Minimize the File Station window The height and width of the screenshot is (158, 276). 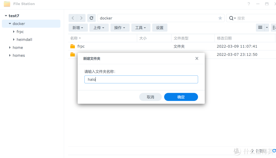tap(258, 4)
